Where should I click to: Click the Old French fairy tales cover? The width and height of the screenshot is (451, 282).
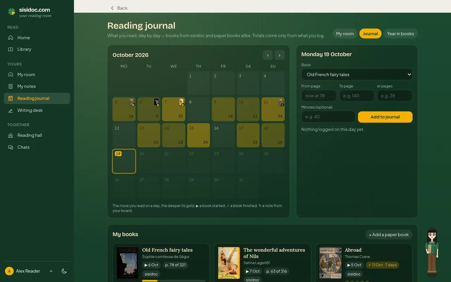(x=128, y=263)
